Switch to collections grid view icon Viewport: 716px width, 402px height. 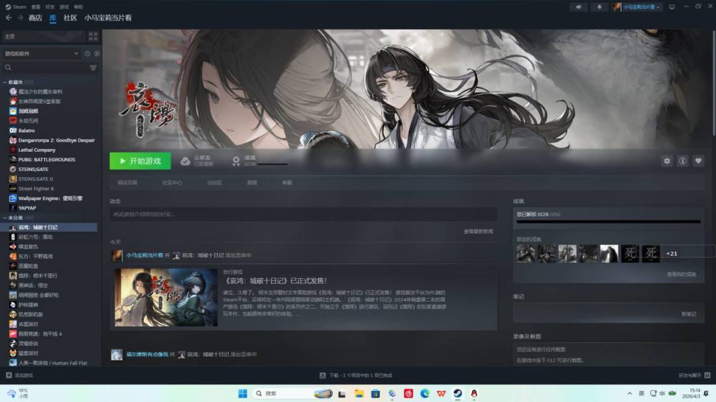(93, 36)
